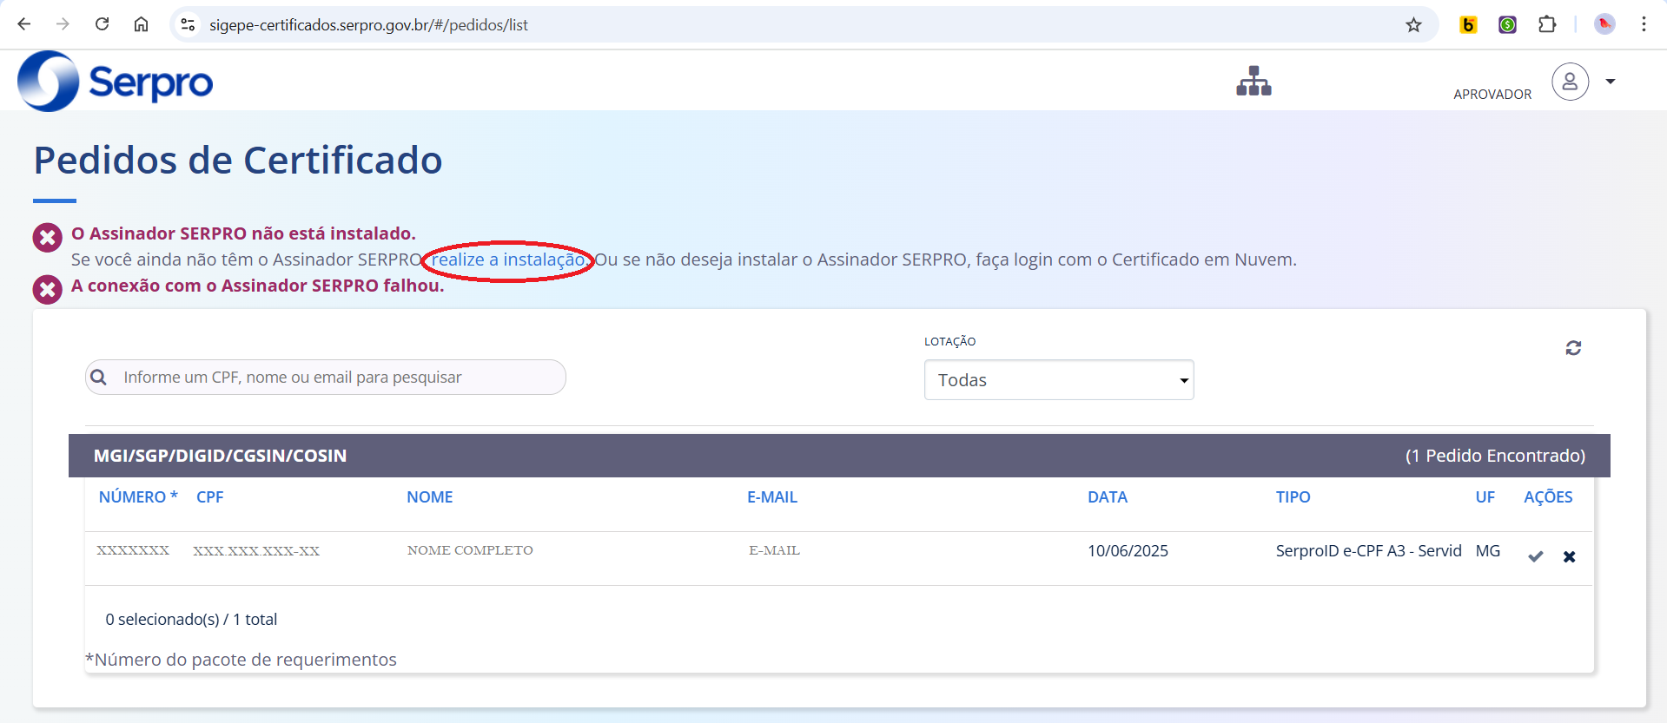Sort by the NÚMERO column header
The width and height of the screenshot is (1667, 723).
click(132, 497)
